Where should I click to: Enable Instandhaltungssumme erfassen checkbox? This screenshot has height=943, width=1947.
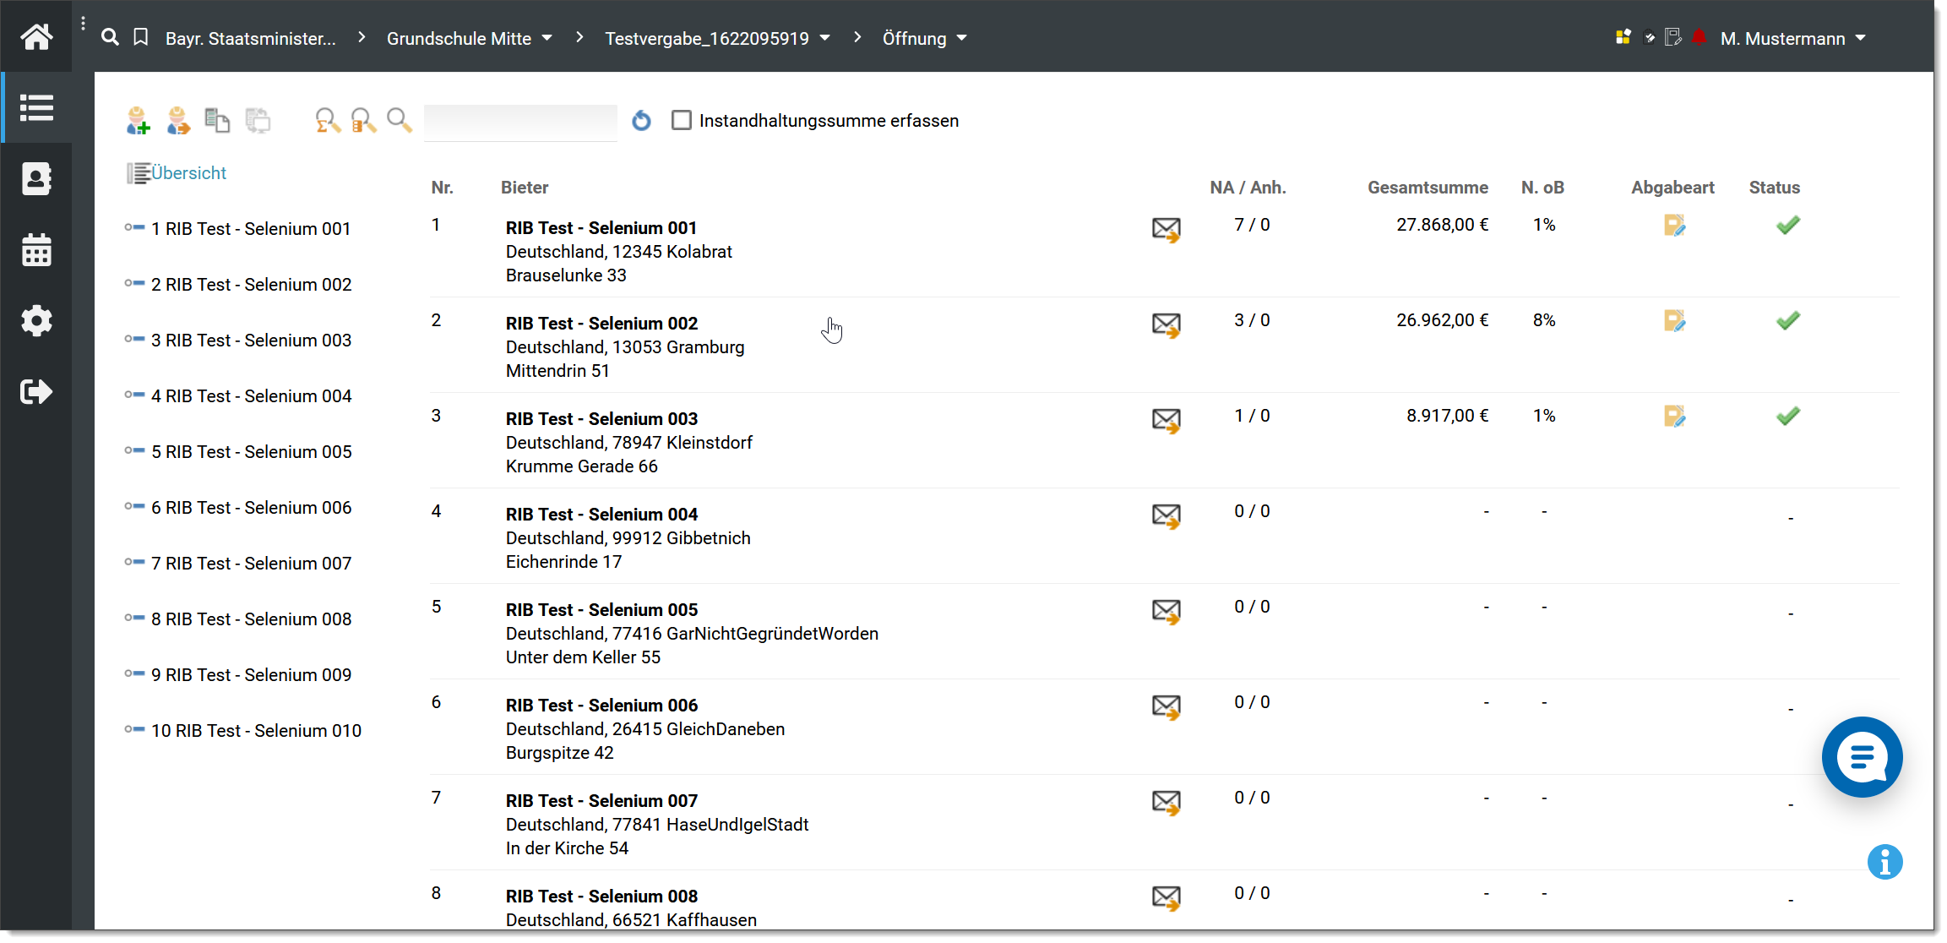pos(681,121)
